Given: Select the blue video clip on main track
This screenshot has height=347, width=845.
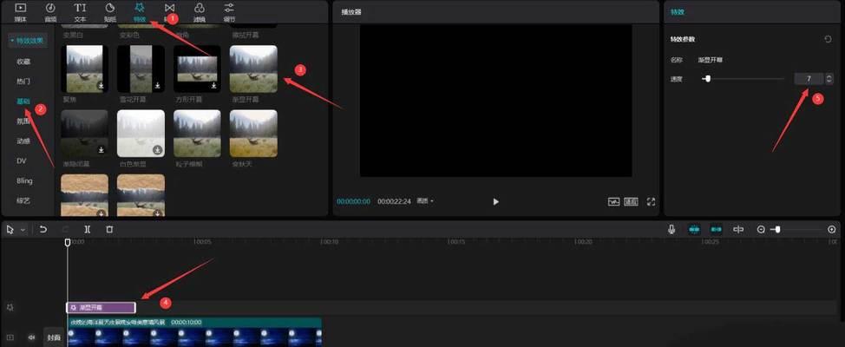Looking at the screenshot, I should [x=194, y=332].
